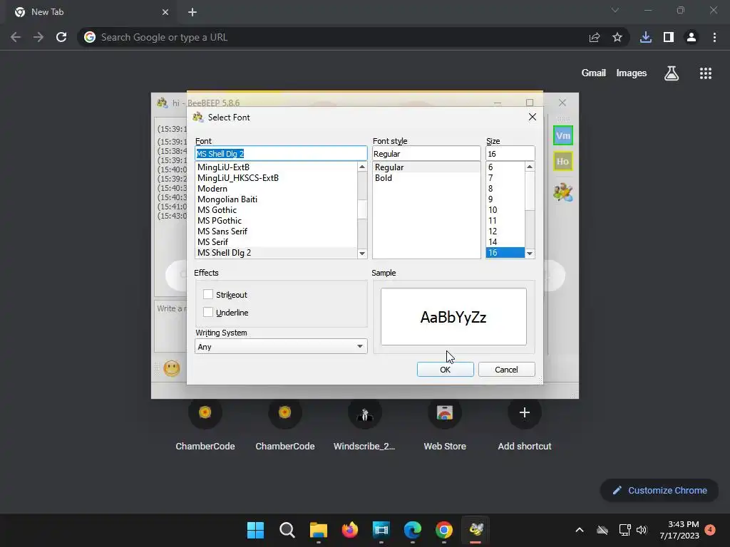Bookmark this tab with star icon

click(x=617, y=37)
